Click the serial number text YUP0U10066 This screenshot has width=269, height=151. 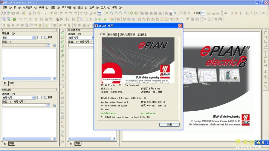coord(116,92)
